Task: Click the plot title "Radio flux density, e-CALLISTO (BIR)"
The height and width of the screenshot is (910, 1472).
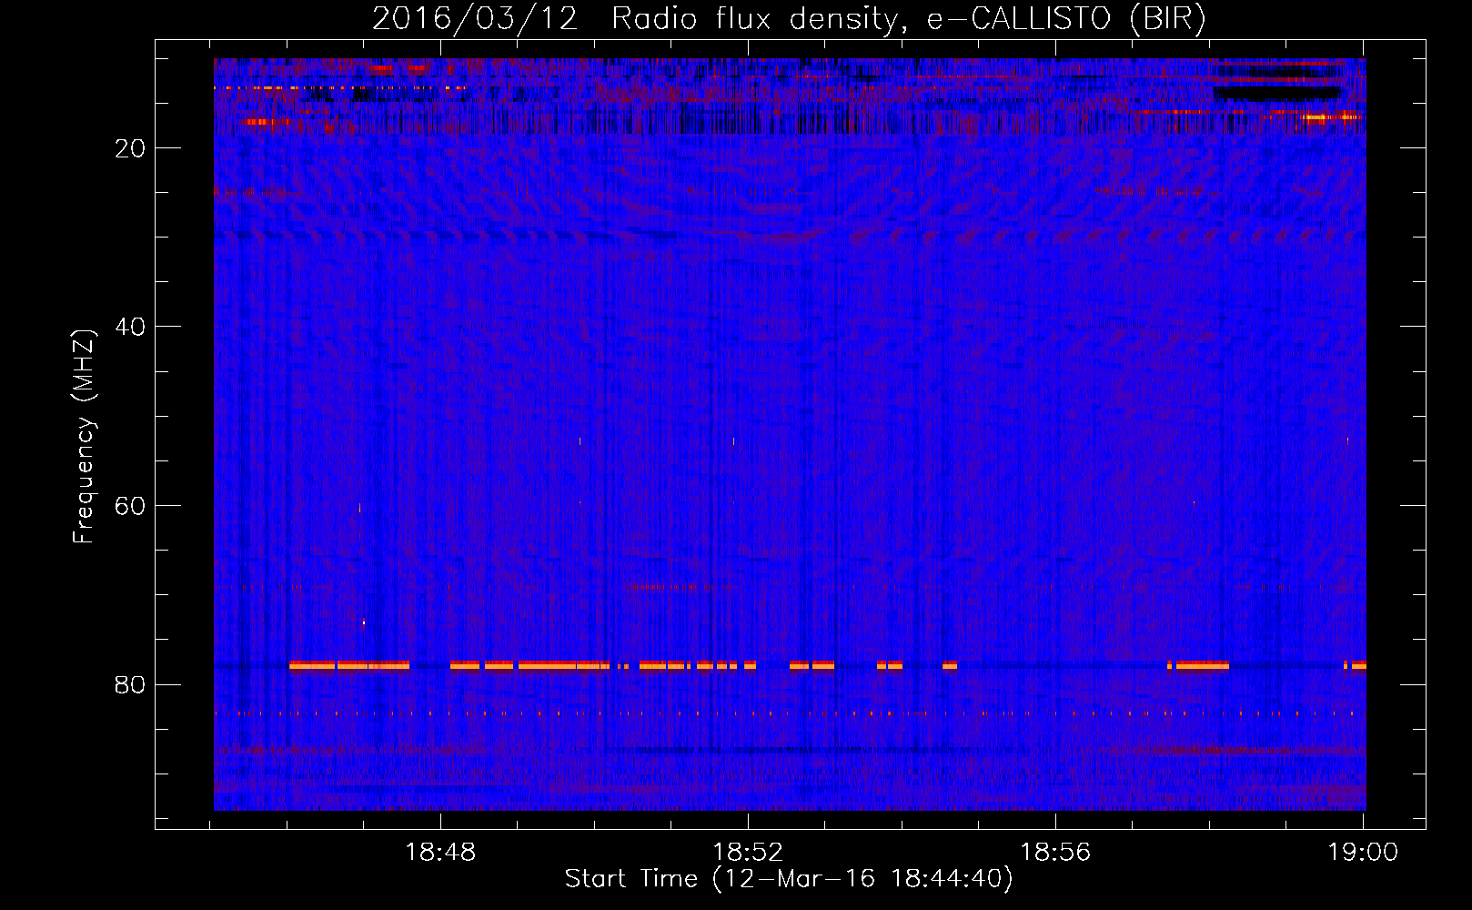Action: tap(909, 19)
